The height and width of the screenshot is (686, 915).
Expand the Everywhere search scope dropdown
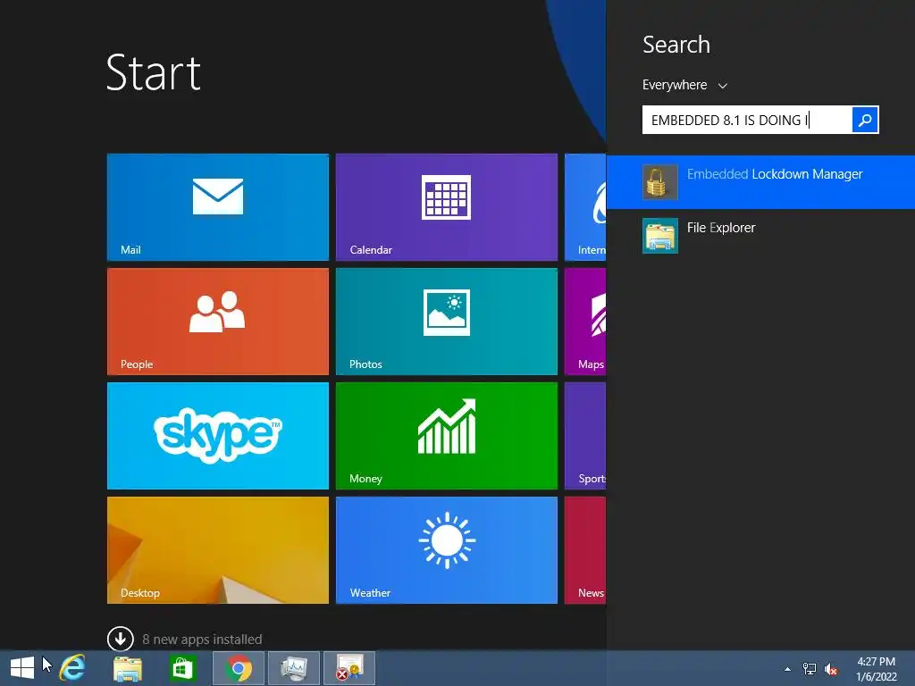pos(684,85)
